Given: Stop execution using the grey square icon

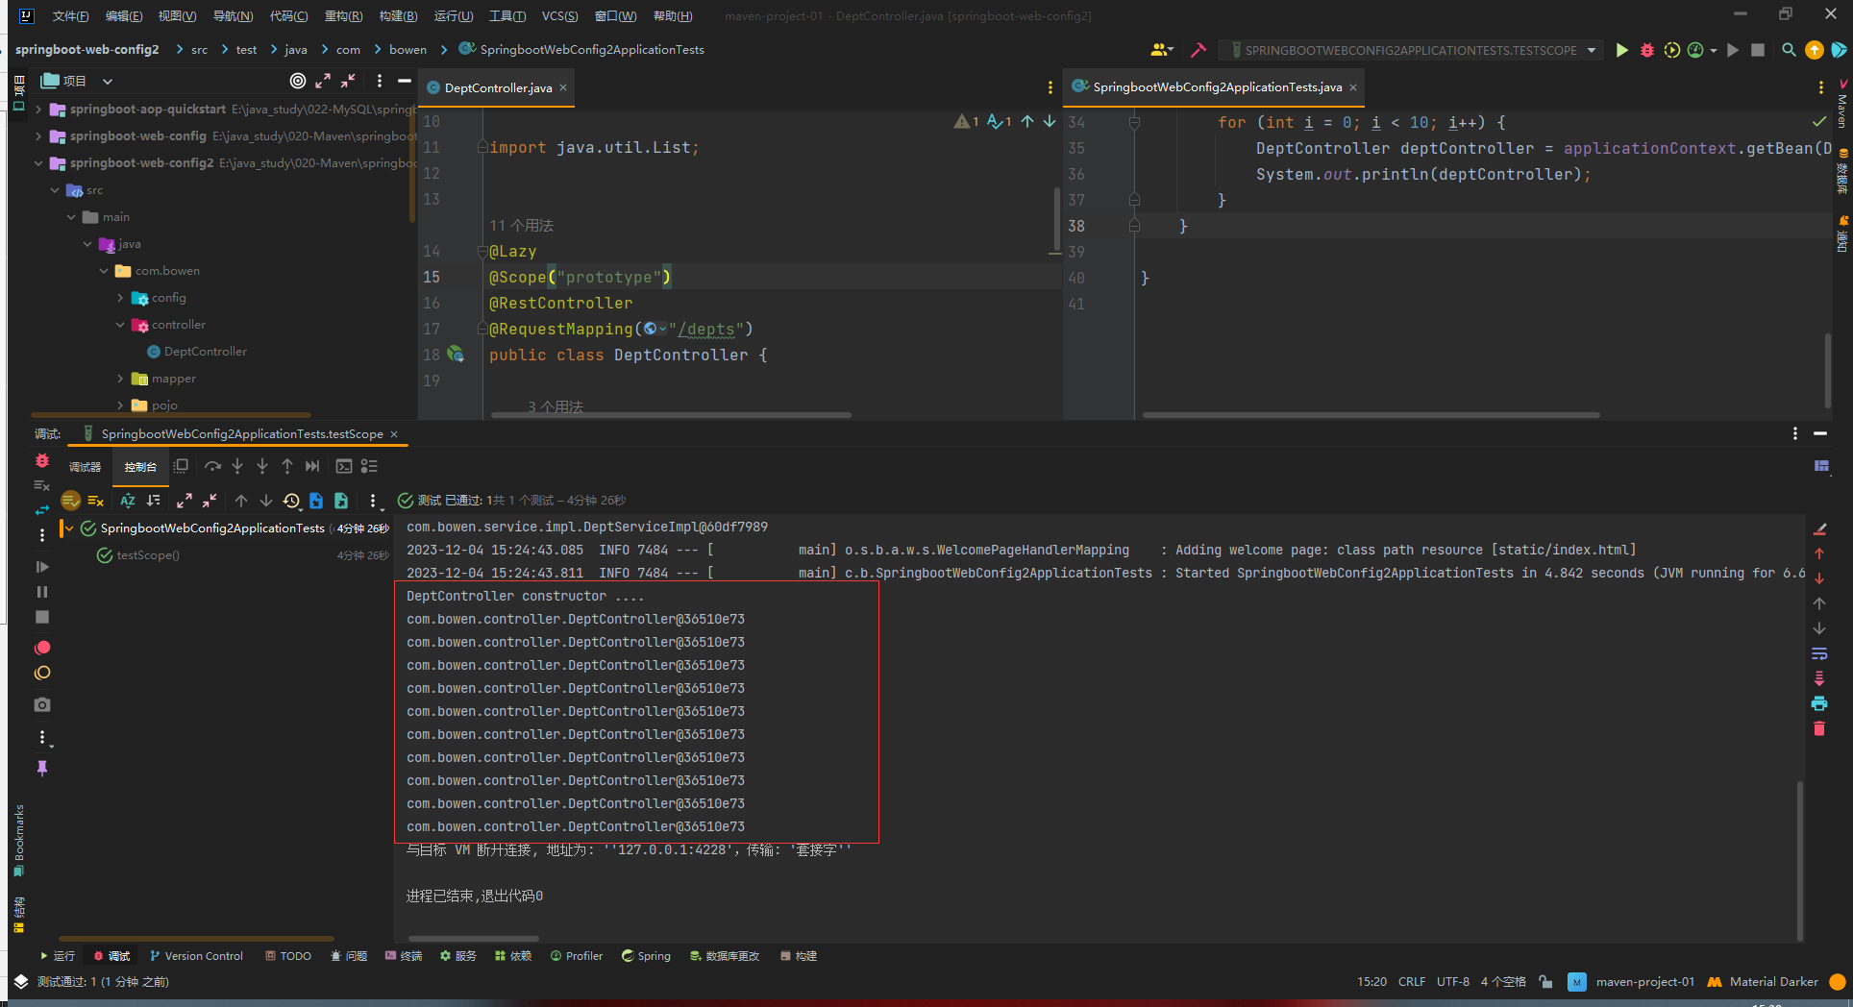Looking at the screenshot, I should (1758, 50).
